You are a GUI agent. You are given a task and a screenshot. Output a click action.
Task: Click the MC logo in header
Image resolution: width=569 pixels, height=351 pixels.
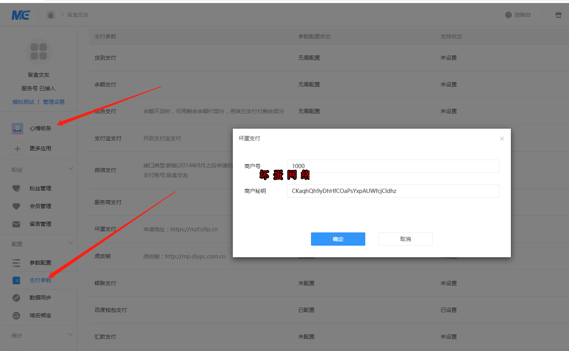pos(21,15)
